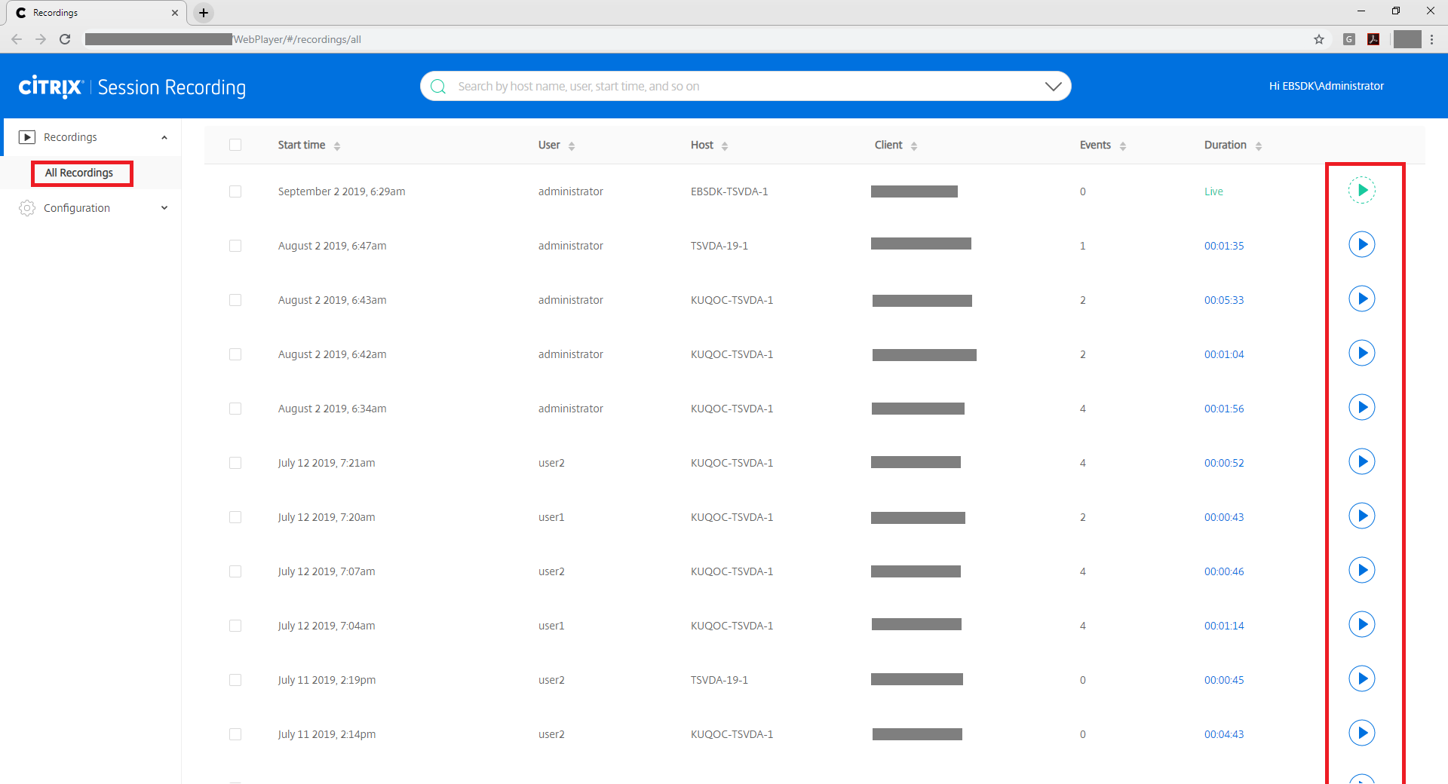Check the July 12 2019 7:07am row
The width and height of the screenshot is (1448, 784).
pos(235,571)
